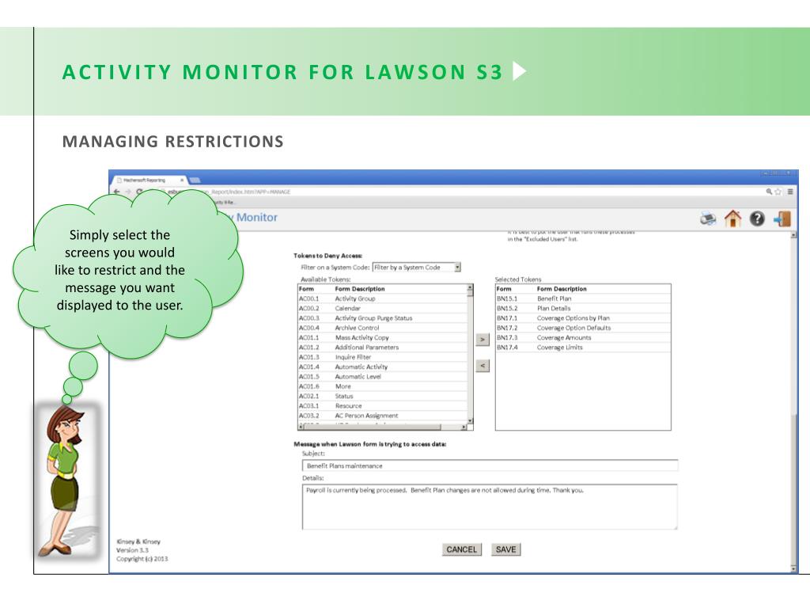Open the Filter by a System Code dropdown
The image size is (810, 608).
(x=416, y=268)
